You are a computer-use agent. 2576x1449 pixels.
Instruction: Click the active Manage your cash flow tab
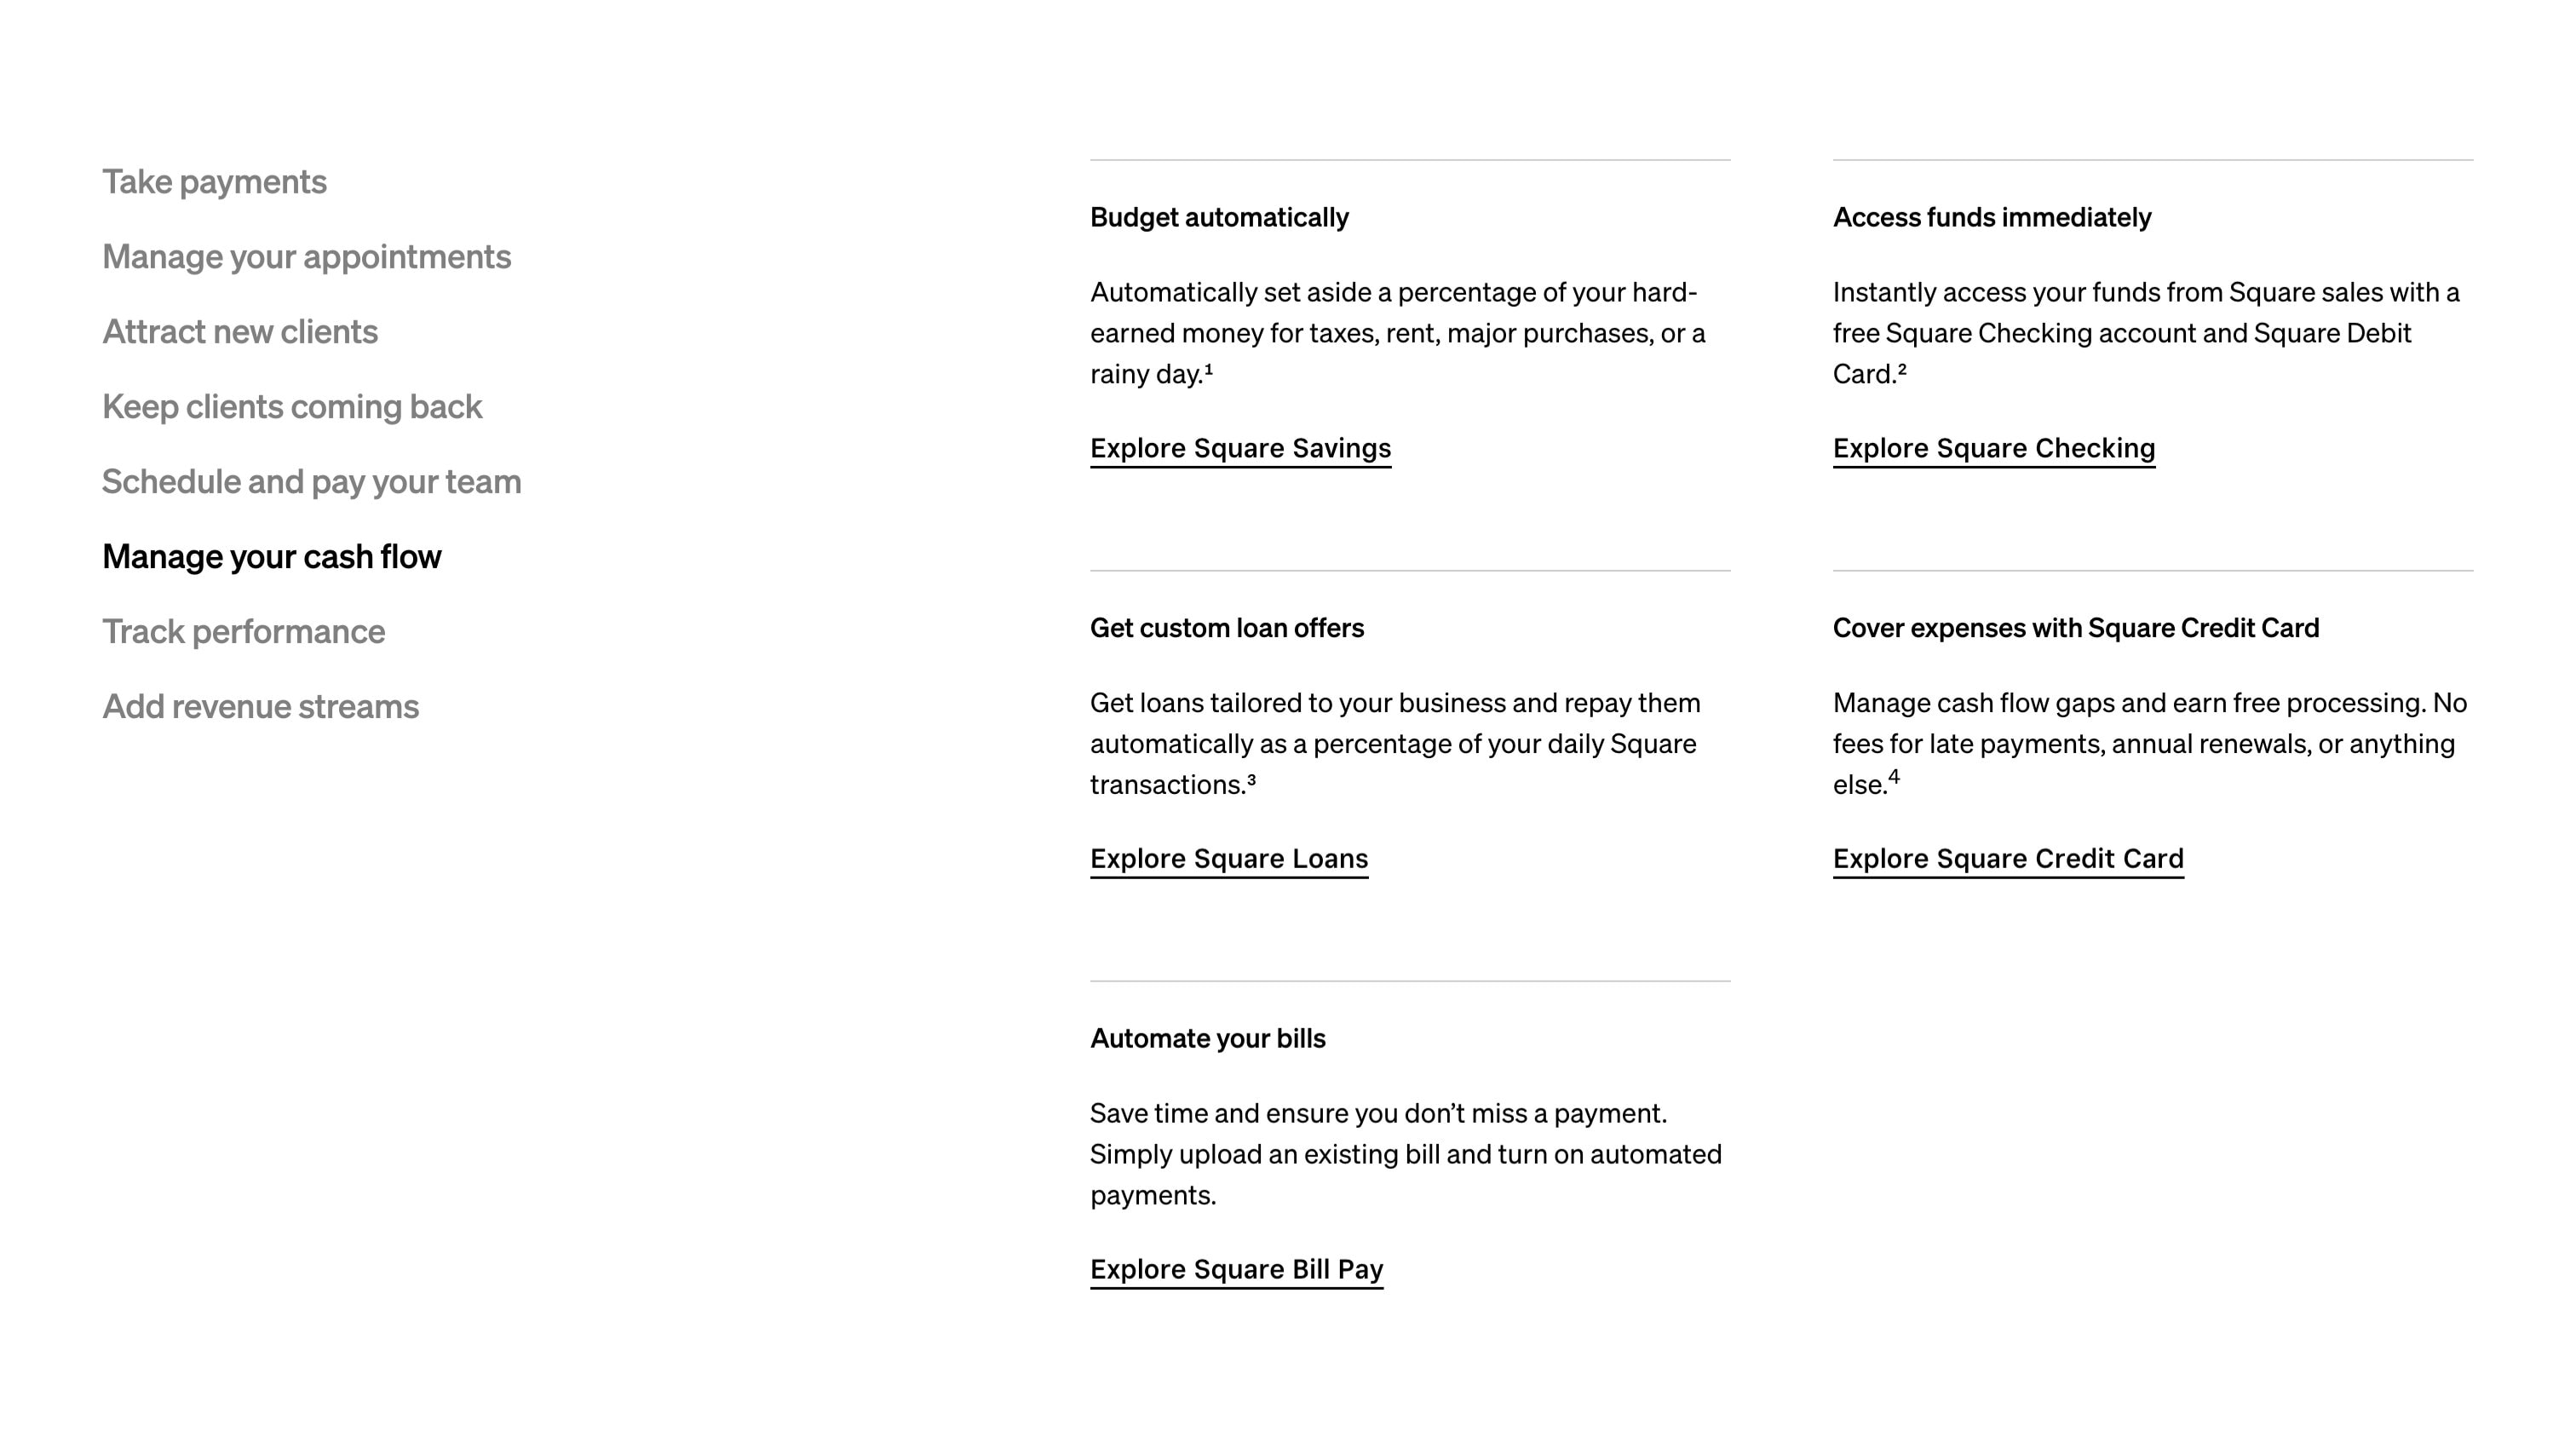click(271, 557)
